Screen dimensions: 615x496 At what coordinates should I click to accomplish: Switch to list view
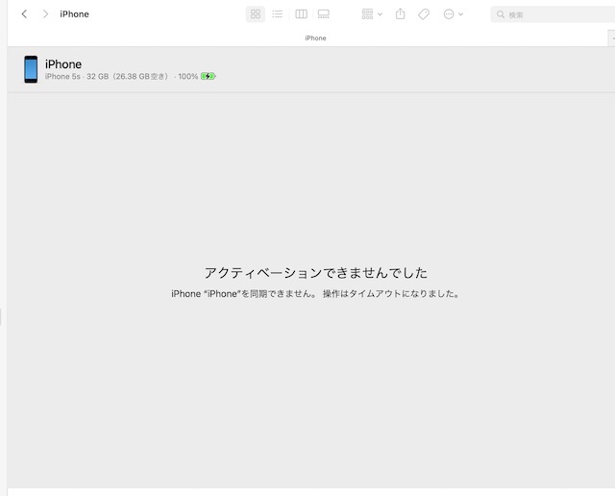277,14
